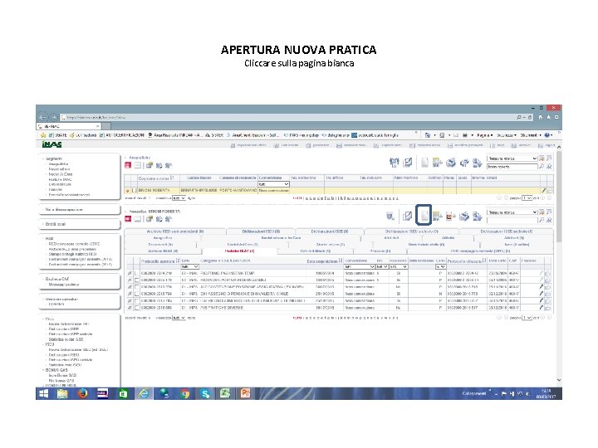Click the INAS logo
Image resolution: width=598 pixels, height=448 pixels.
pyautogui.click(x=51, y=144)
